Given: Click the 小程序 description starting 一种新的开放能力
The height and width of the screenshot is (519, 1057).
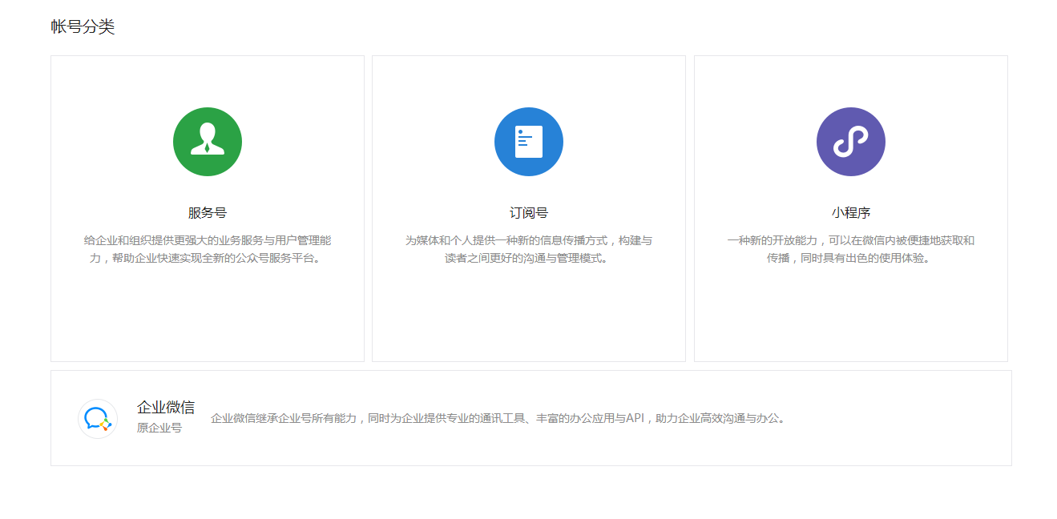Looking at the screenshot, I should pyautogui.click(x=851, y=249).
